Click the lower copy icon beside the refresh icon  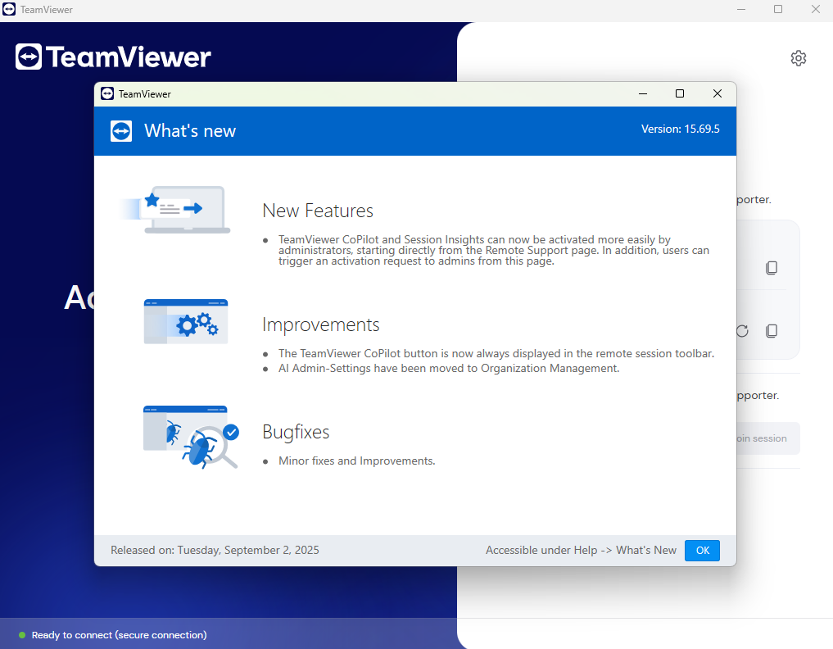click(x=772, y=330)
